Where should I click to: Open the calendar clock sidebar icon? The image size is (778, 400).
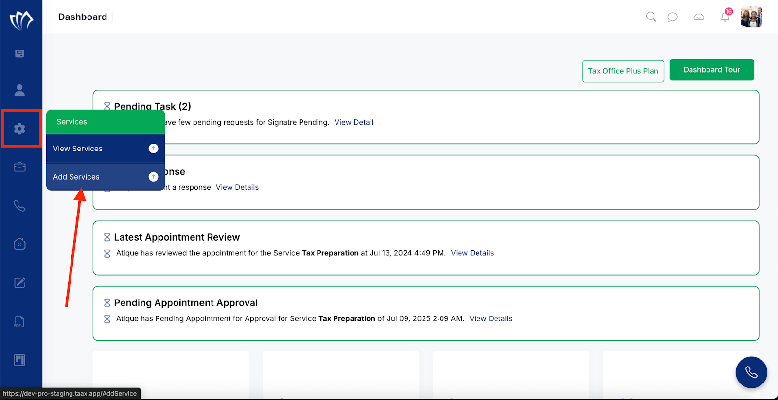[19, 244]
